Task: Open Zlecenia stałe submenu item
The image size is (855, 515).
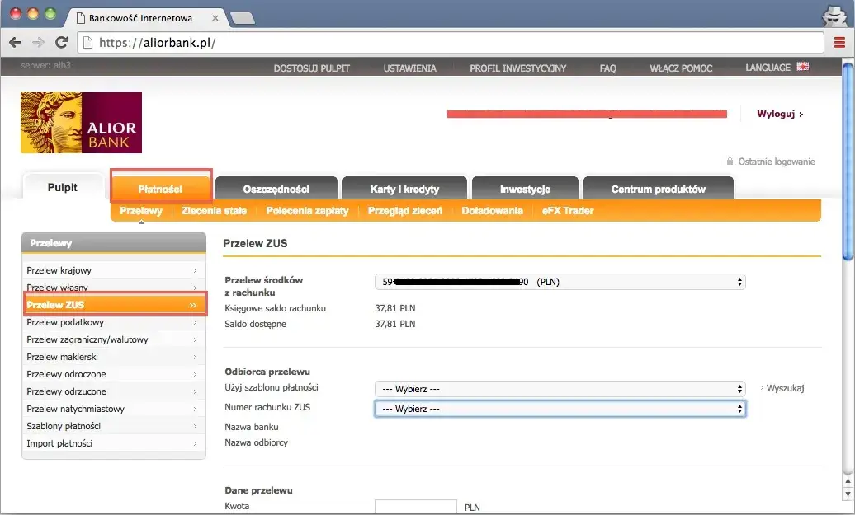Action: [214, 211]
